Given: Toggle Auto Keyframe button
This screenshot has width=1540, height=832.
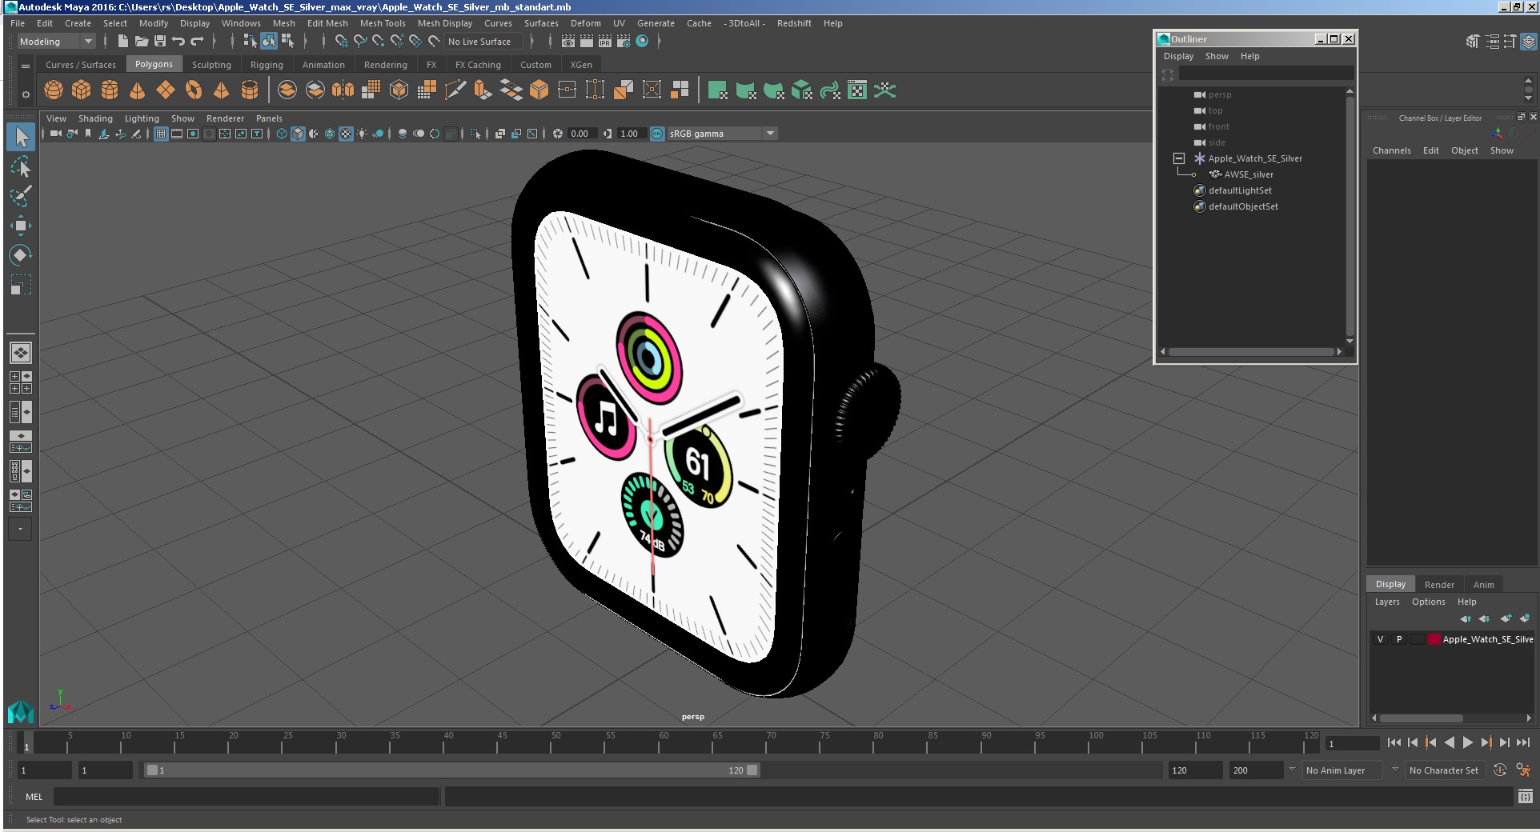Looking at the screenshot, I should click(x=1500, y=770).
